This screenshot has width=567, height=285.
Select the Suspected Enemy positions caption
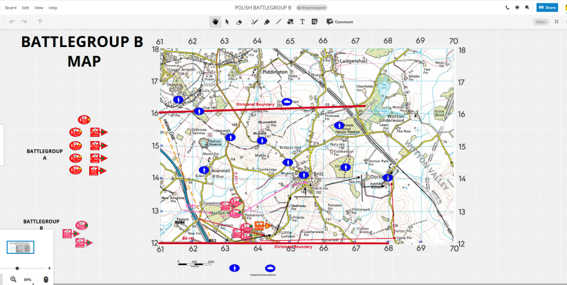point(263,275)
